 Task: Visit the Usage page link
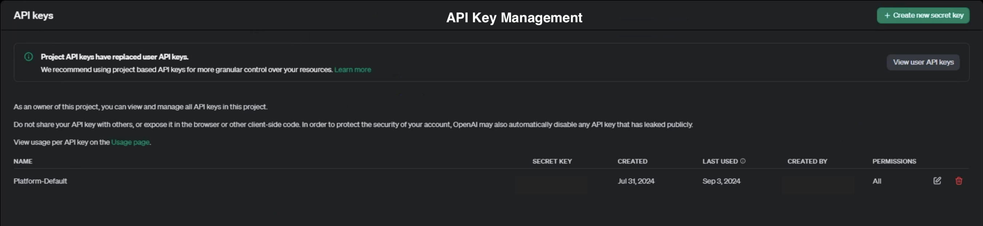click(x=130, y=142)
